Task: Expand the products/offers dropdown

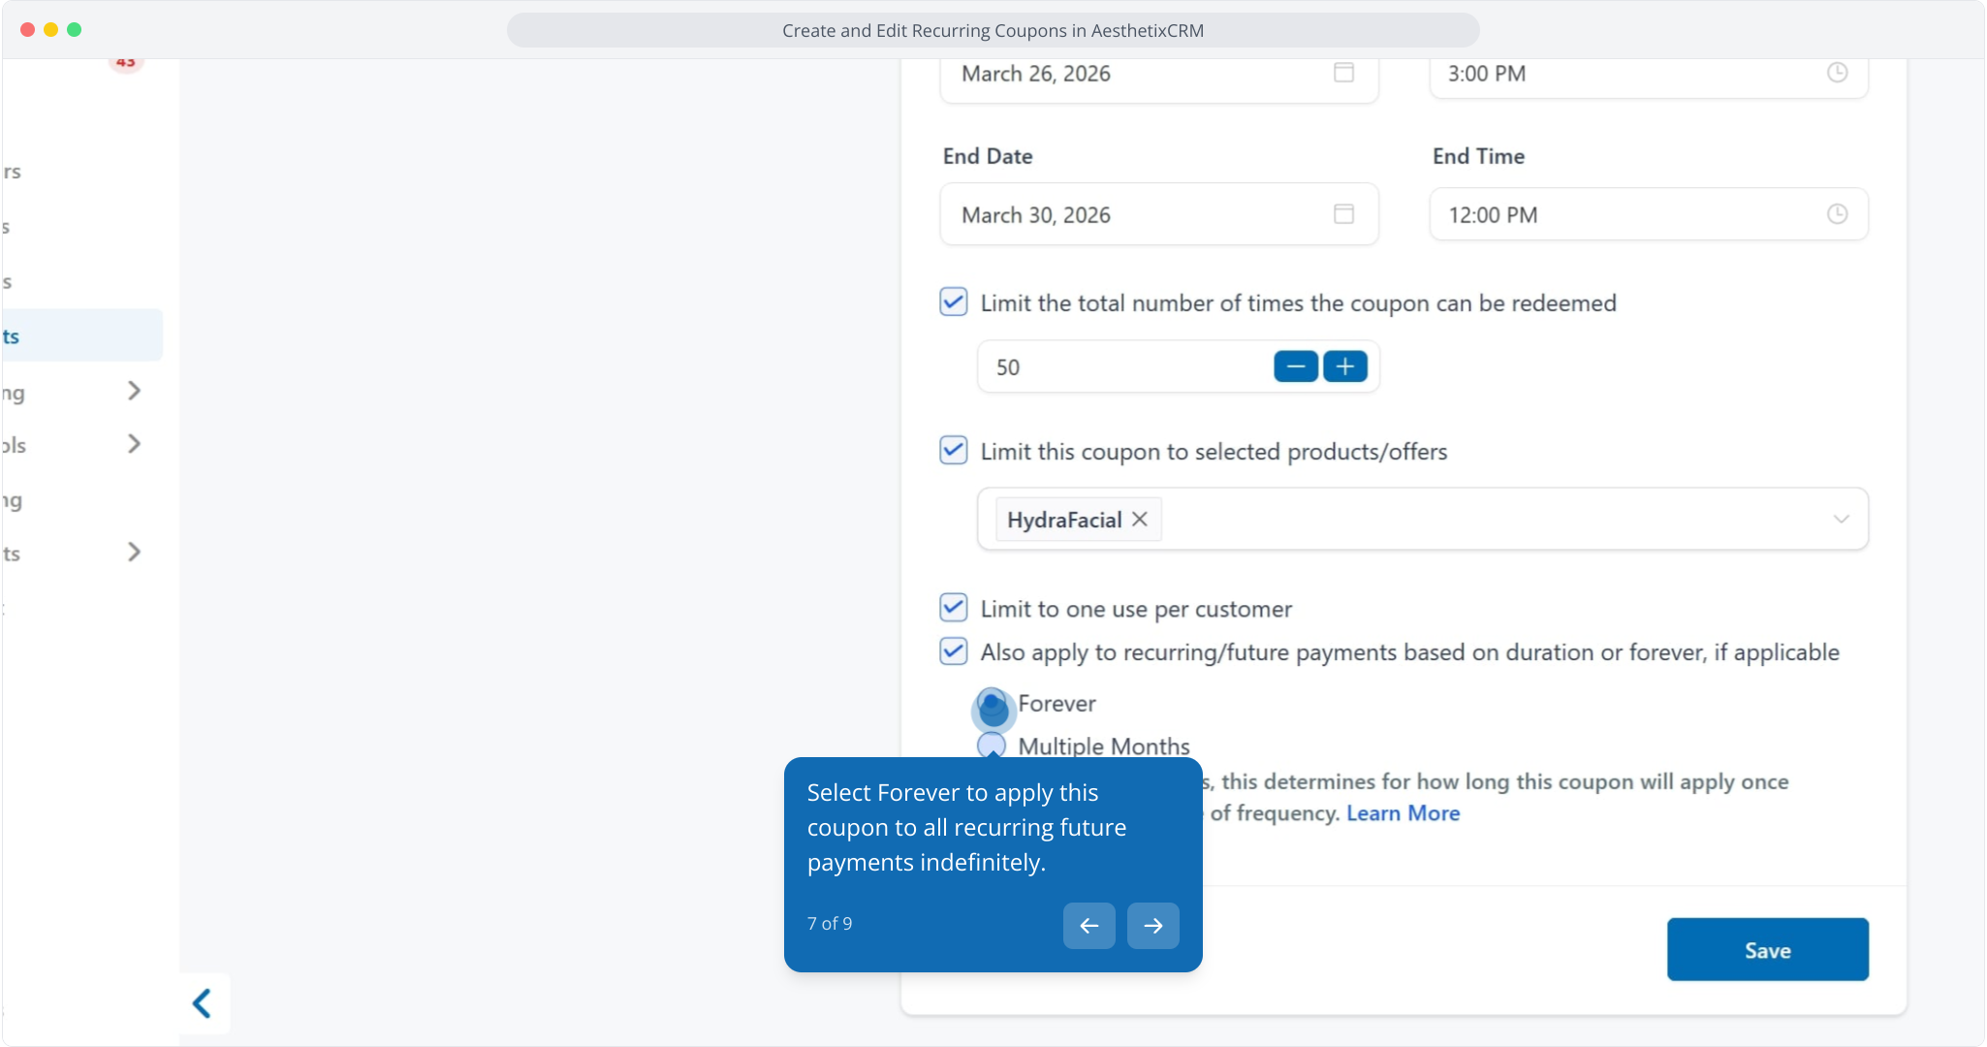Action: coord(1841,520)
